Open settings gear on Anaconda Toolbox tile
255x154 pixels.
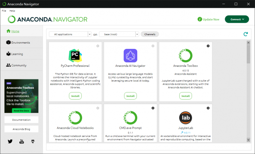pyautogui.click(x=208, y=46)
